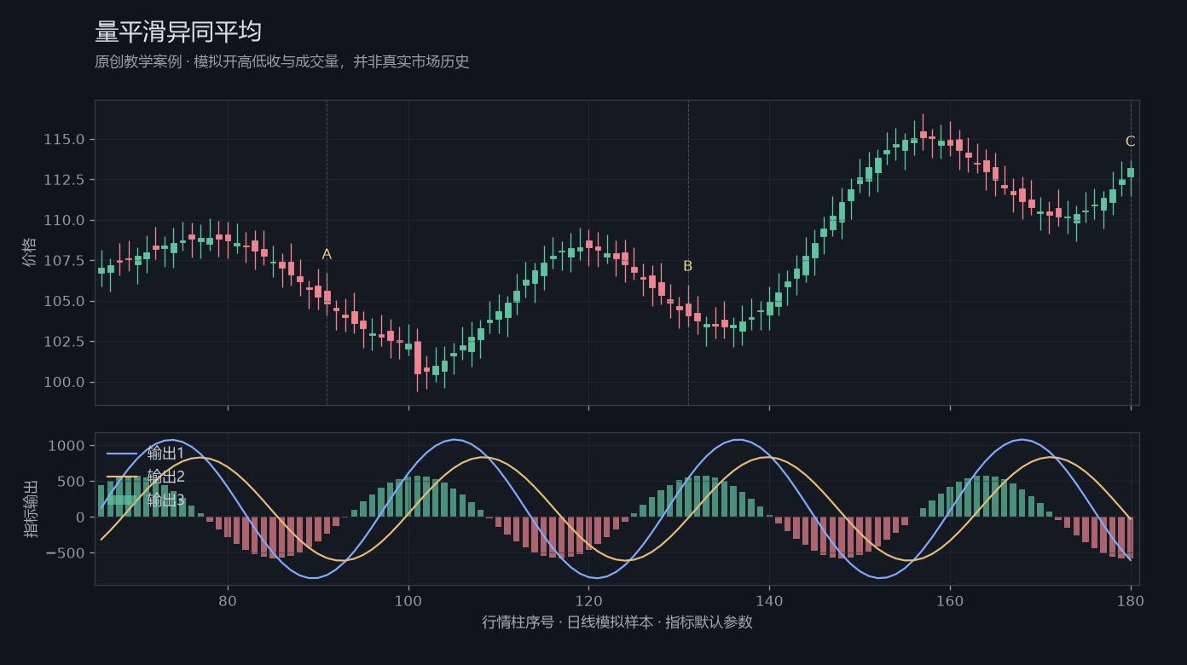This screenshot has width=1187, height=665.
Task: Click indicator tick −500
Action: 65,553
